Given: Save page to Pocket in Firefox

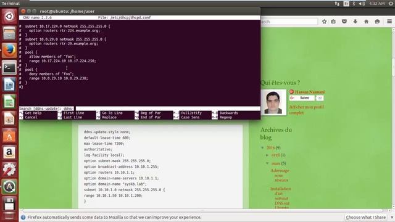Looking at the screenshot, I should click(x=344, y=22).
